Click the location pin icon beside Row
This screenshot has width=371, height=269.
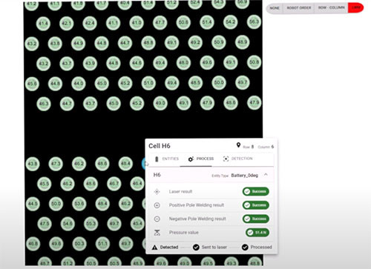click(x=238, y=145)
